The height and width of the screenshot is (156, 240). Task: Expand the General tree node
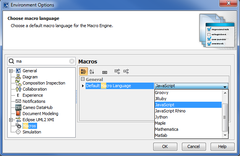click(11, 71)
